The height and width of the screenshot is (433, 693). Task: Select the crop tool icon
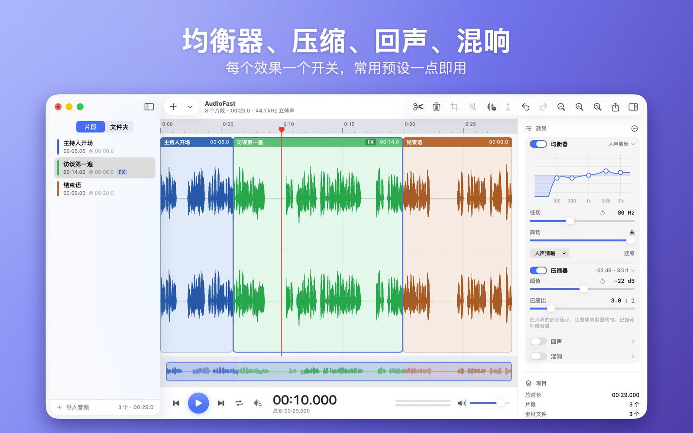click(x=454, y=107)
